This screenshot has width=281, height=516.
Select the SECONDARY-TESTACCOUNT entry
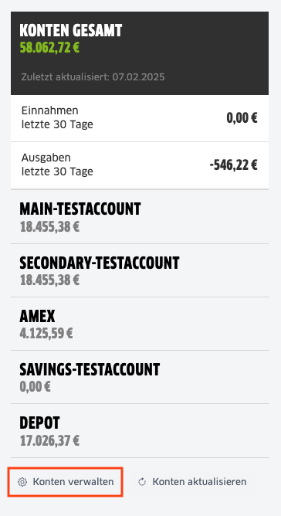tap(140, 270)
